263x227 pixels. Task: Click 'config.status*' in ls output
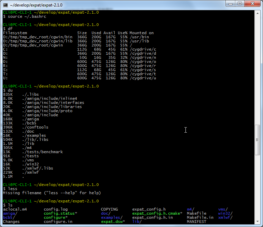(60, 213)
